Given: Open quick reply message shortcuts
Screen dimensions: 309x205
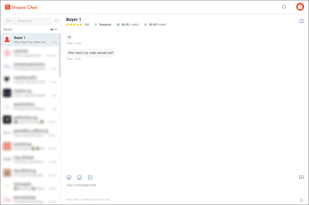Looking at the screenshot, I should tap(301, 178).
